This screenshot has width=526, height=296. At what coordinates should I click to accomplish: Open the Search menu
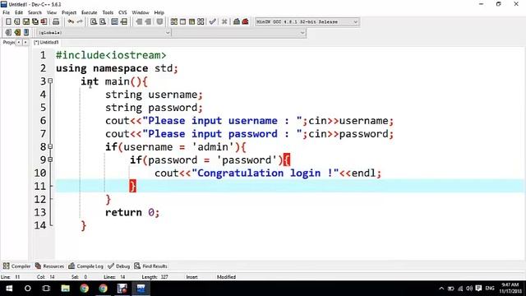(x=35, y=12)
